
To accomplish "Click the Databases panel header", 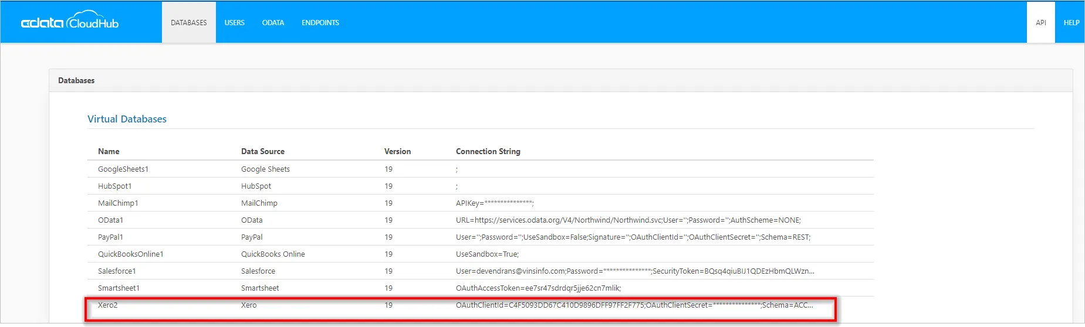I will [x=560, y=80].
